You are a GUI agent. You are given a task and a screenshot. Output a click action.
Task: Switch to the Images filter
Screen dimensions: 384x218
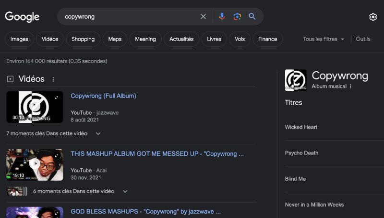coord(19,39)
